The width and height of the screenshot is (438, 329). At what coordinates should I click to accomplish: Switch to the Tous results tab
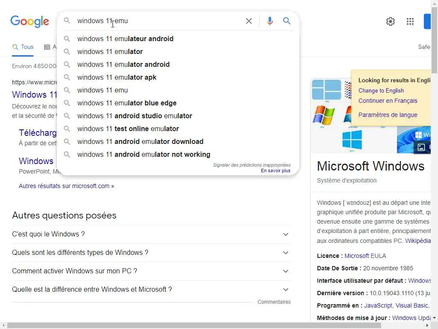(23, 47)
